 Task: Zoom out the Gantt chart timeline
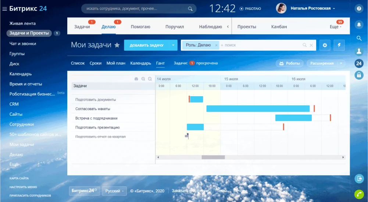150,79
